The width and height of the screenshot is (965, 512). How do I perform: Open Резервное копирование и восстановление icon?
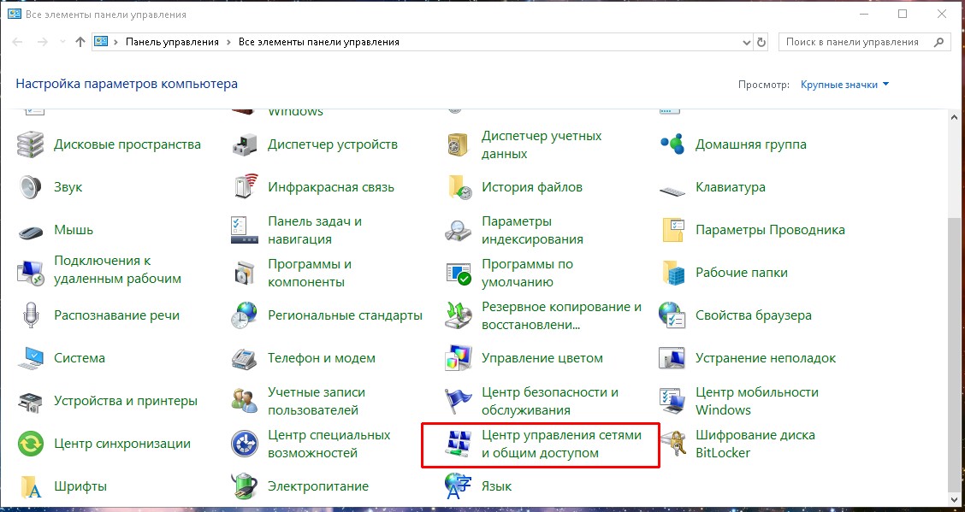click(458, 315)
